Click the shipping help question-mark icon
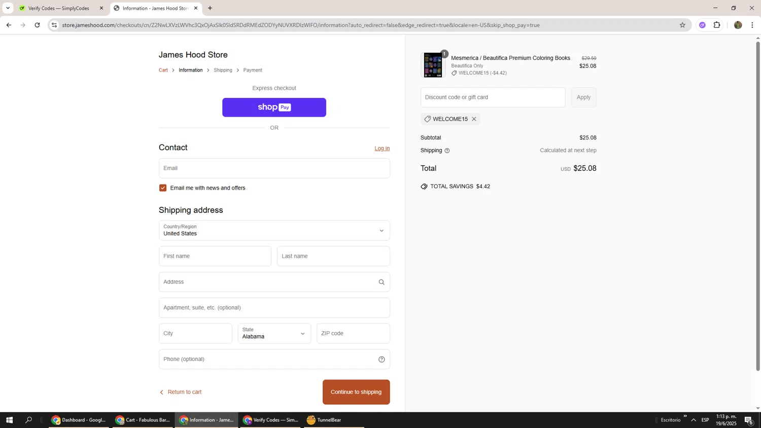 447,151
